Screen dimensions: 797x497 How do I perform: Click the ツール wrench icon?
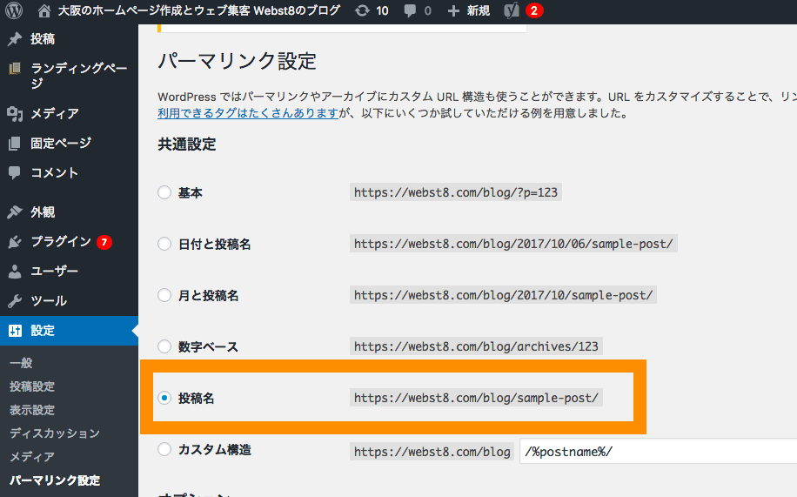pos(15,300)
